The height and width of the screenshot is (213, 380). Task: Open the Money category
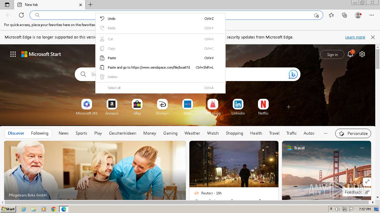tap(150, 133)
